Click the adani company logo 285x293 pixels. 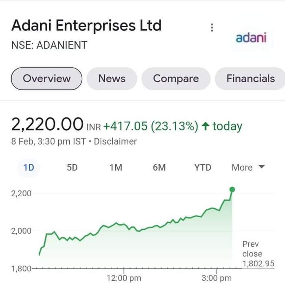click(x=251, y=38)
